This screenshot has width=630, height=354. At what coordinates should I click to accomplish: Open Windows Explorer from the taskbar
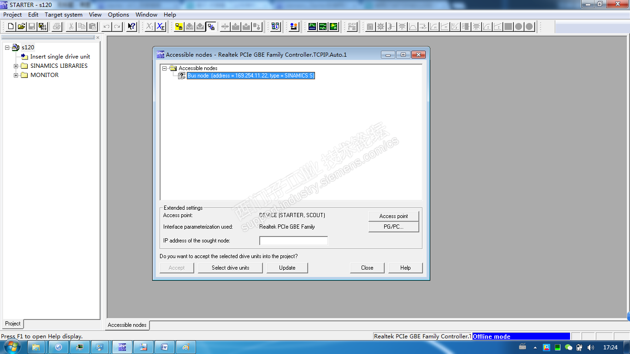36,347
